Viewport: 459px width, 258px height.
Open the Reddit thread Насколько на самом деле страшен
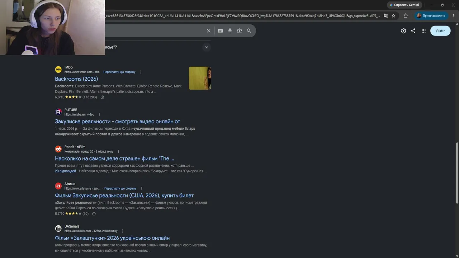pyautogui.click(x=114, y=158)
